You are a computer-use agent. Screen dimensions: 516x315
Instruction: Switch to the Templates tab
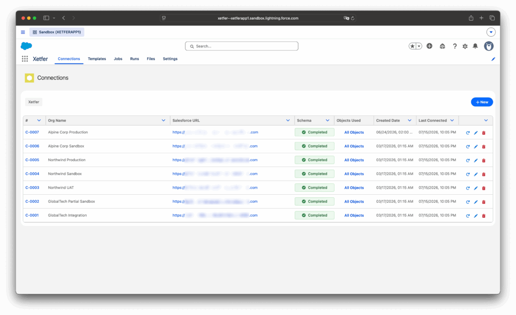(x=97, y=59)
